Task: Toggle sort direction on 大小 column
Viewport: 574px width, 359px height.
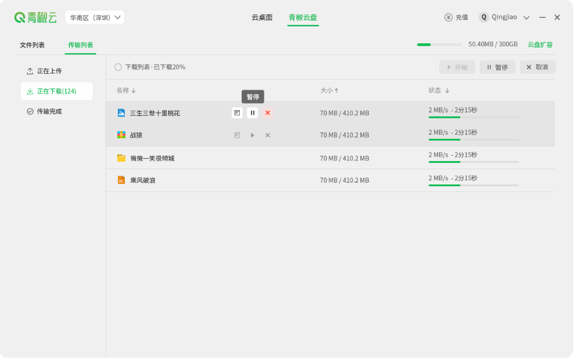Action: point(330,90)
